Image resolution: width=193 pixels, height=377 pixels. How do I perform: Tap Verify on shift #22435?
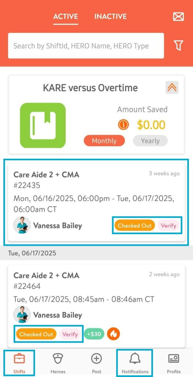168,226
